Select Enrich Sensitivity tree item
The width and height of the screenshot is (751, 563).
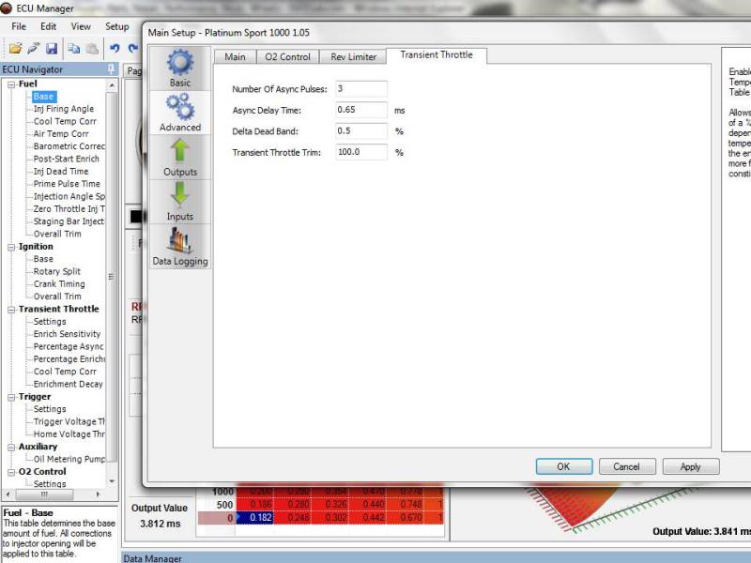tap(67, 334)
